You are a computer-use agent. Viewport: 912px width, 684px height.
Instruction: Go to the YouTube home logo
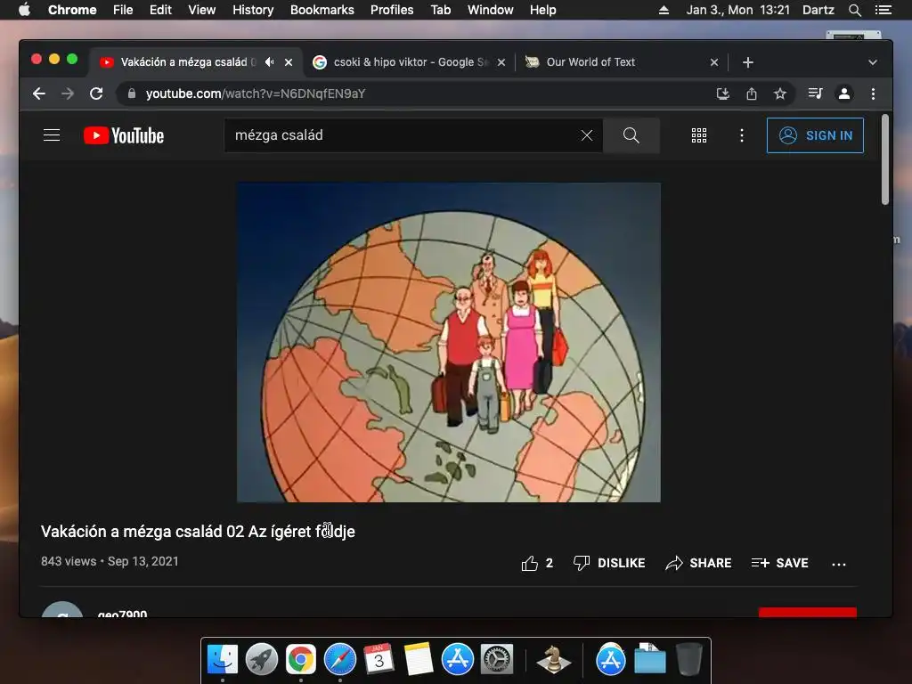124,135
